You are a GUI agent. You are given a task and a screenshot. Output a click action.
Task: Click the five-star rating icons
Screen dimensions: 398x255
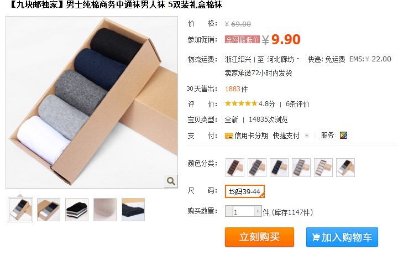point(241,103)
